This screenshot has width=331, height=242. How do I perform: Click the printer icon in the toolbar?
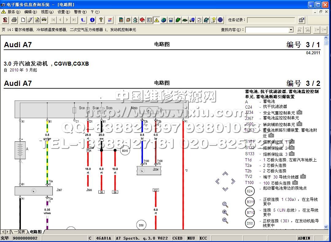click(x=14, y=20)
